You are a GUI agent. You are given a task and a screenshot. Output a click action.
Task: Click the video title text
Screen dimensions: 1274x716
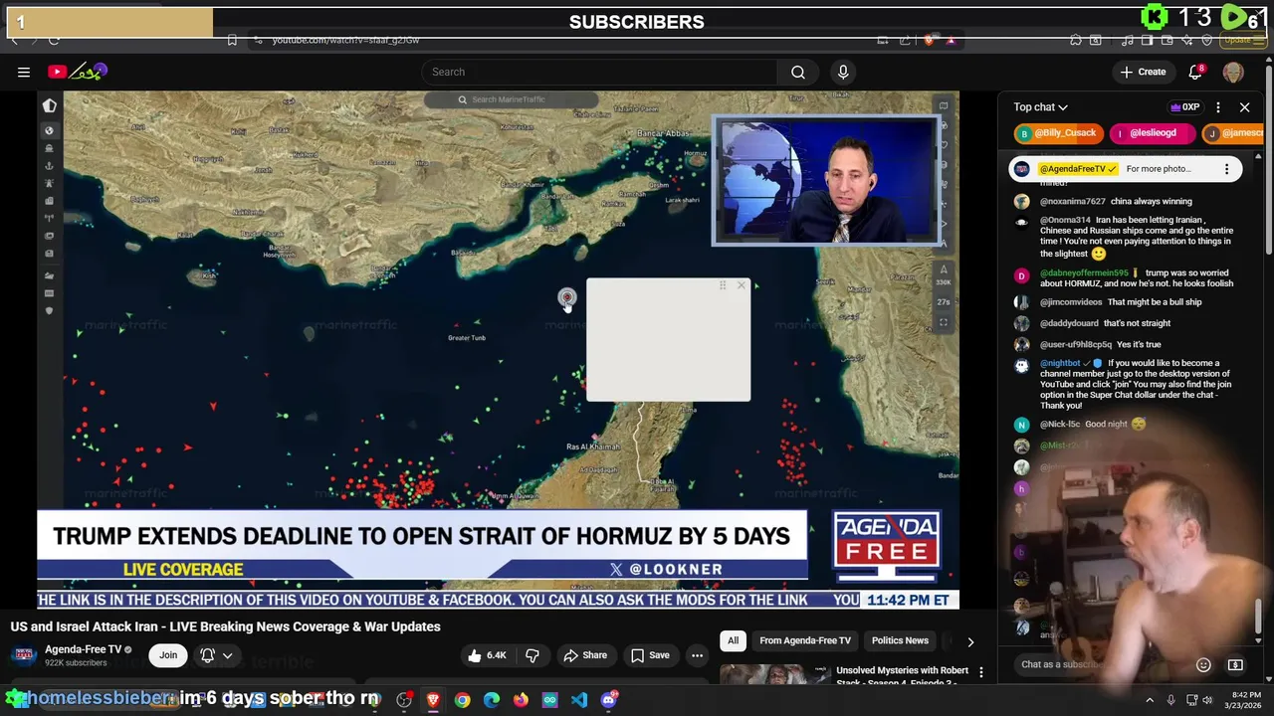226,626
